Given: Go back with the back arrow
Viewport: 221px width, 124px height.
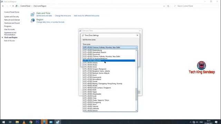Looking at the screenshot, I should coord(3,6).
